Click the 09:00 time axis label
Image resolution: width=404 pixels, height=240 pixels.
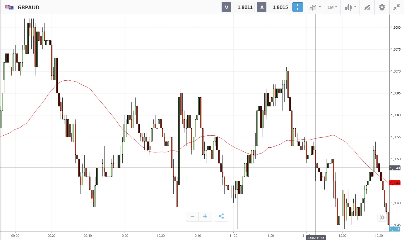(x=15, y=235)
